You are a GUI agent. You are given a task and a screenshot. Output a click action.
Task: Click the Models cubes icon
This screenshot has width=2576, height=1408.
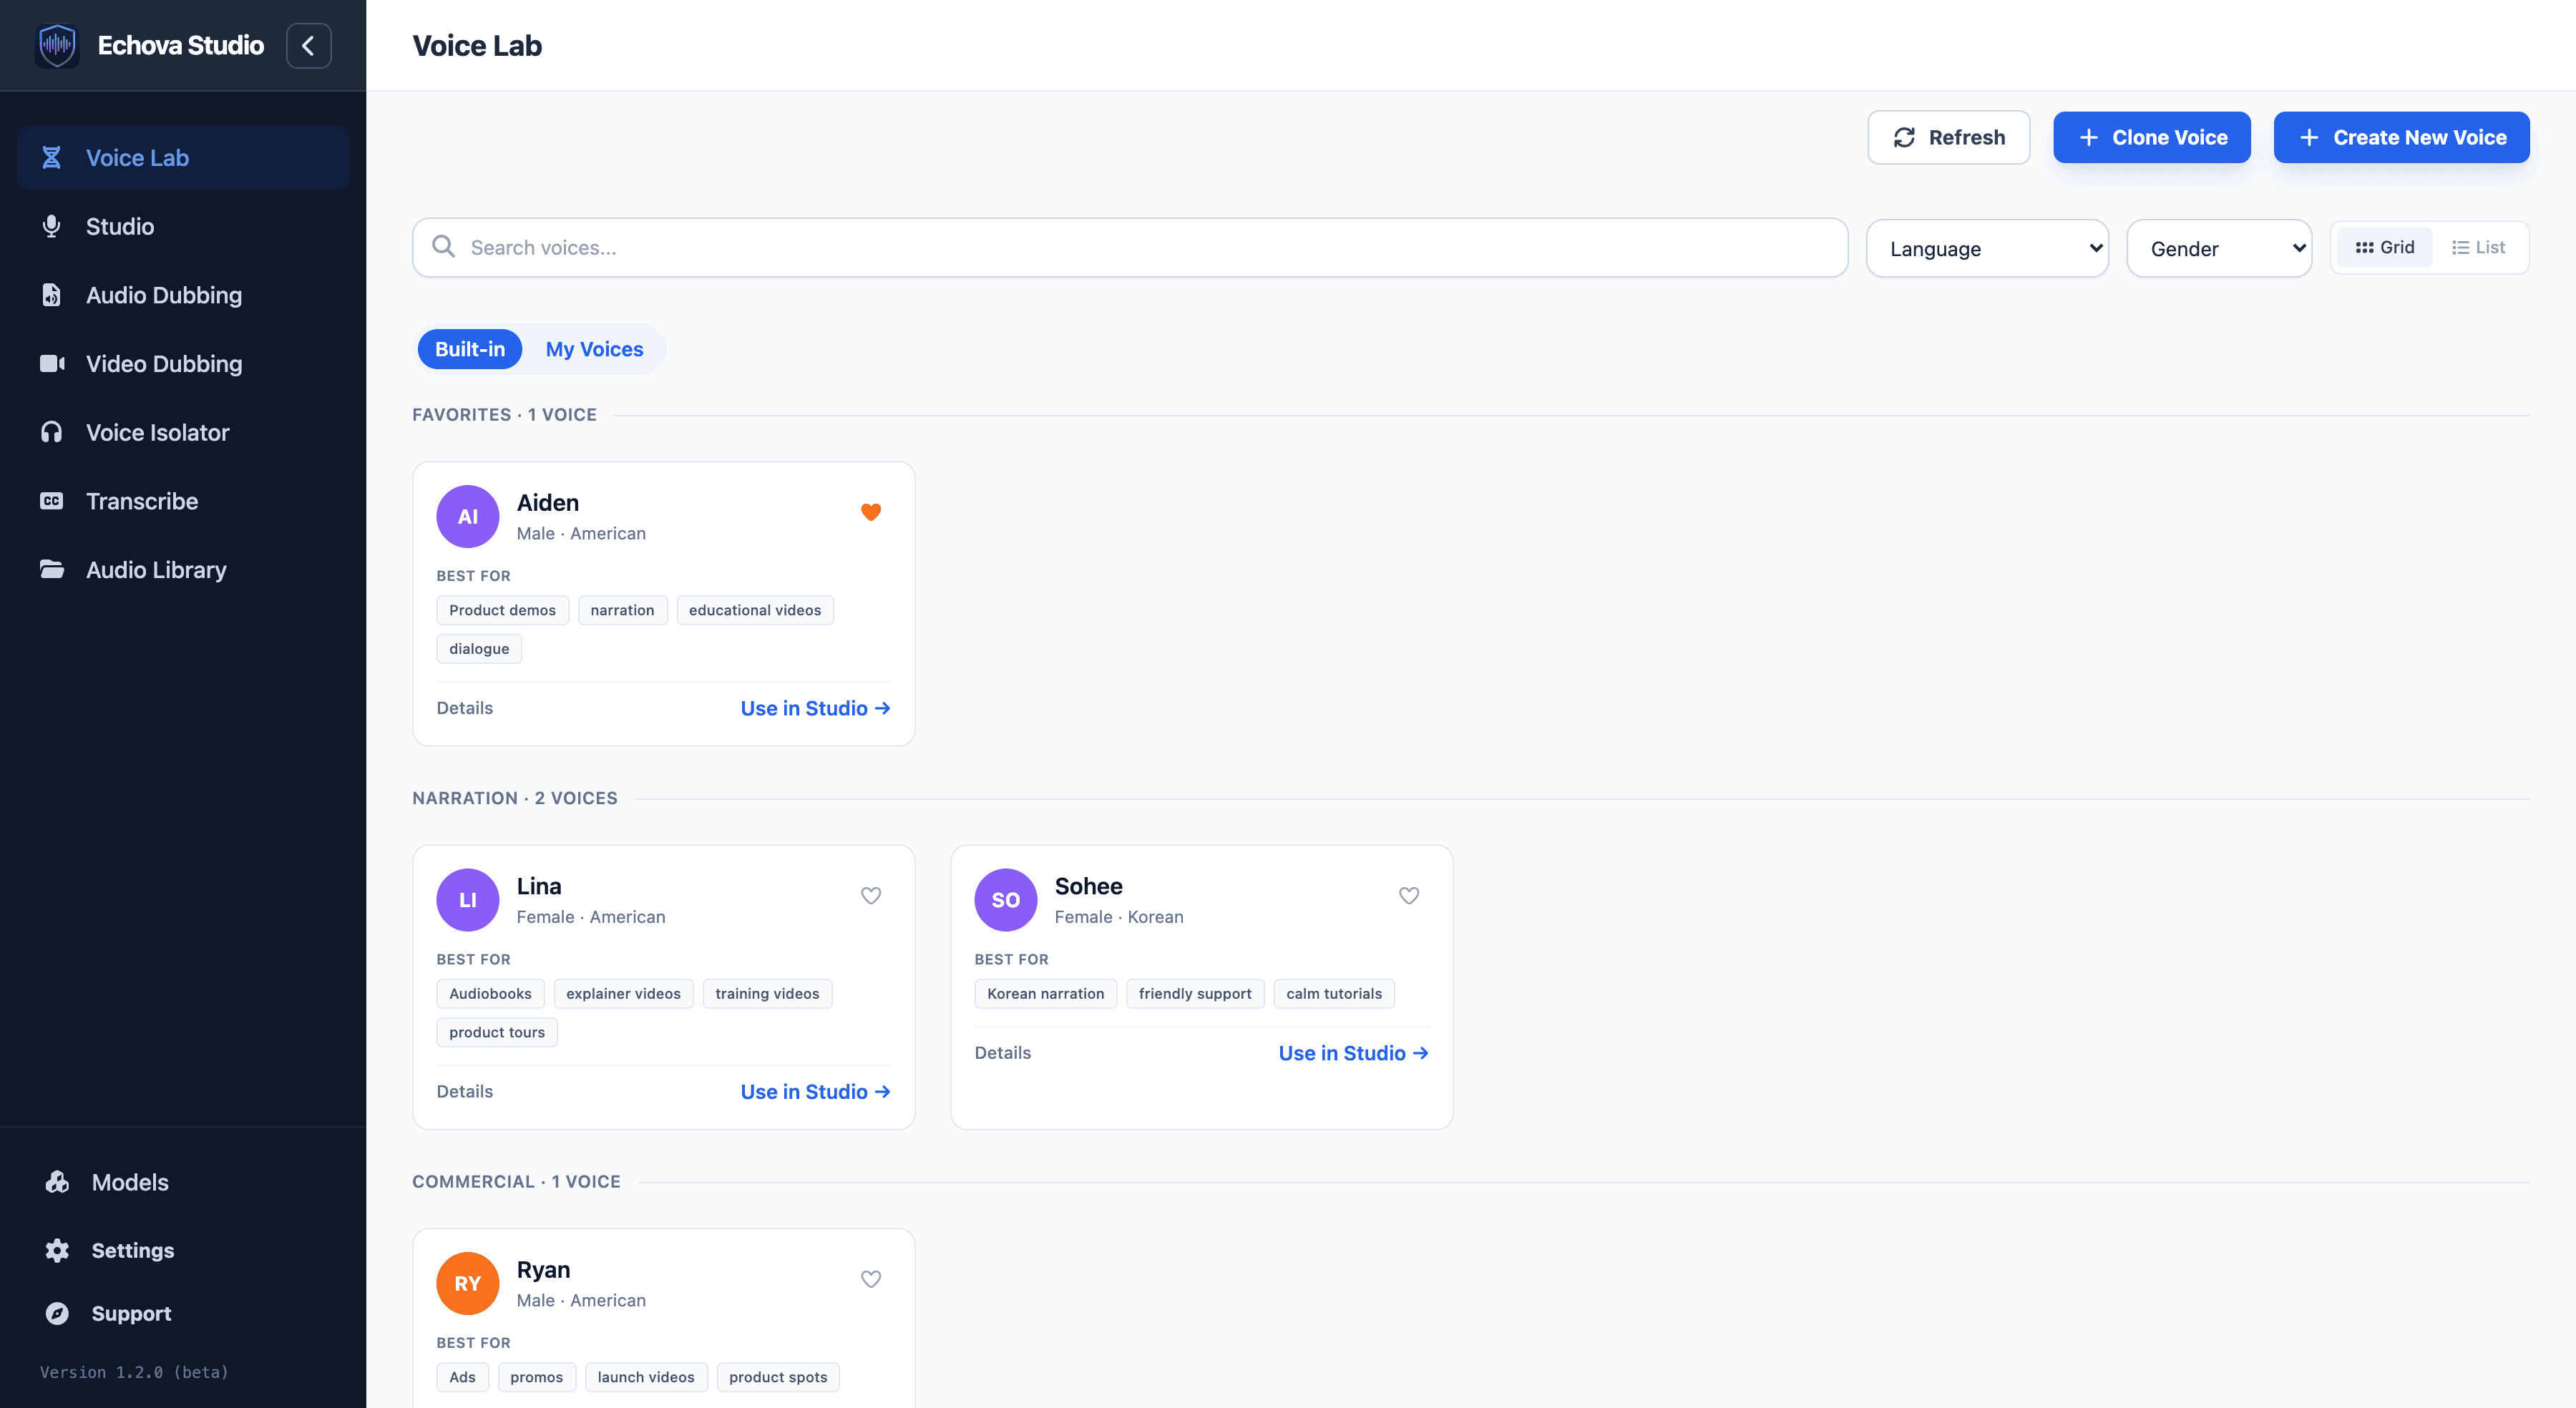click(x=57, y=1182)
